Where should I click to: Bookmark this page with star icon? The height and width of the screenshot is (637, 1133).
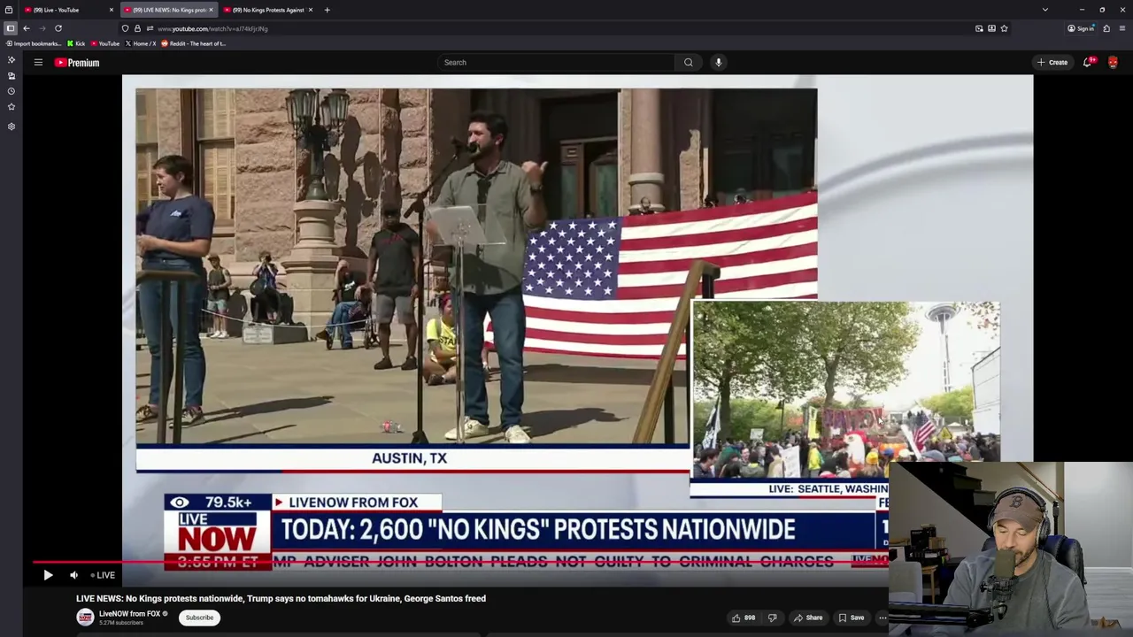click(x=1004, y=28)
